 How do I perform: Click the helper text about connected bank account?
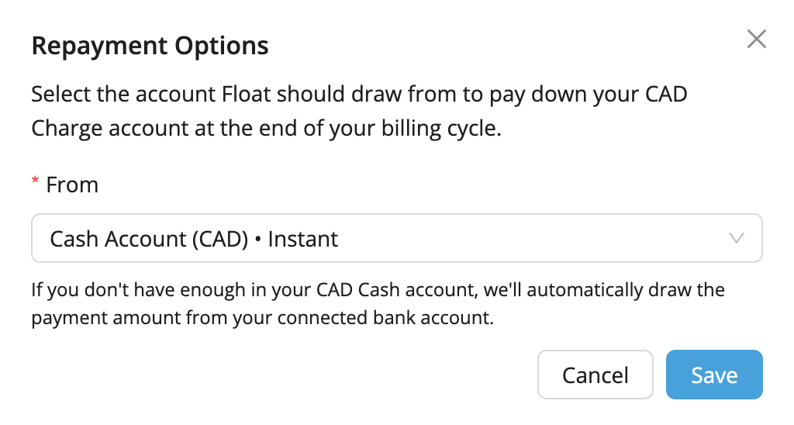pos(378,304)
